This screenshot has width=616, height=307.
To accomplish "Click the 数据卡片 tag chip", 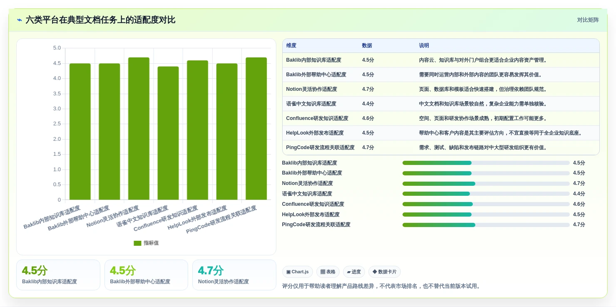I will point(385,272).
